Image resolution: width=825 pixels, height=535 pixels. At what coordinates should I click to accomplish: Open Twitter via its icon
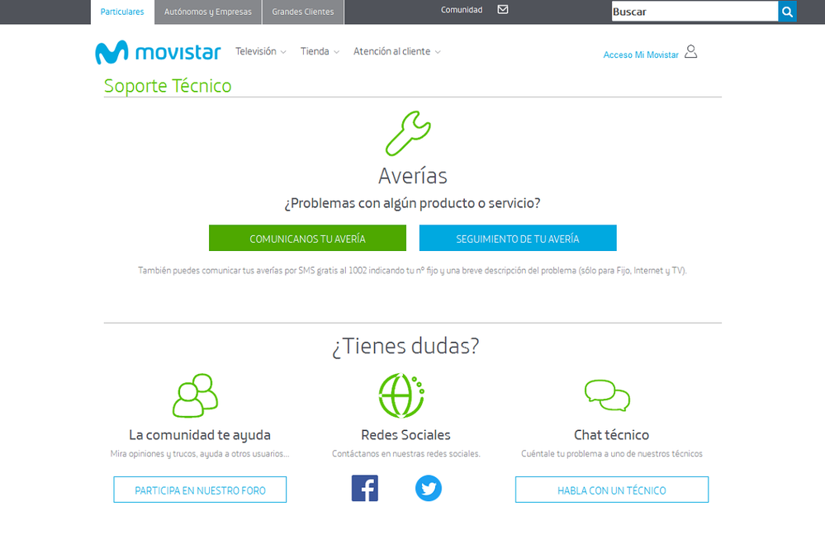click(428, 488)
